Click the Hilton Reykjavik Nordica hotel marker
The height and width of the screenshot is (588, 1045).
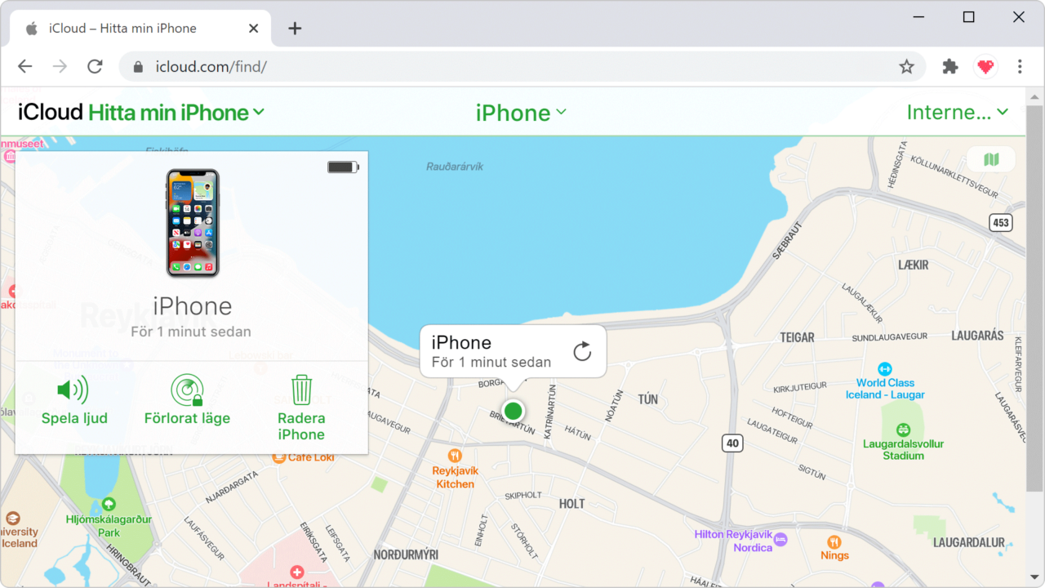tap(780, 540)
